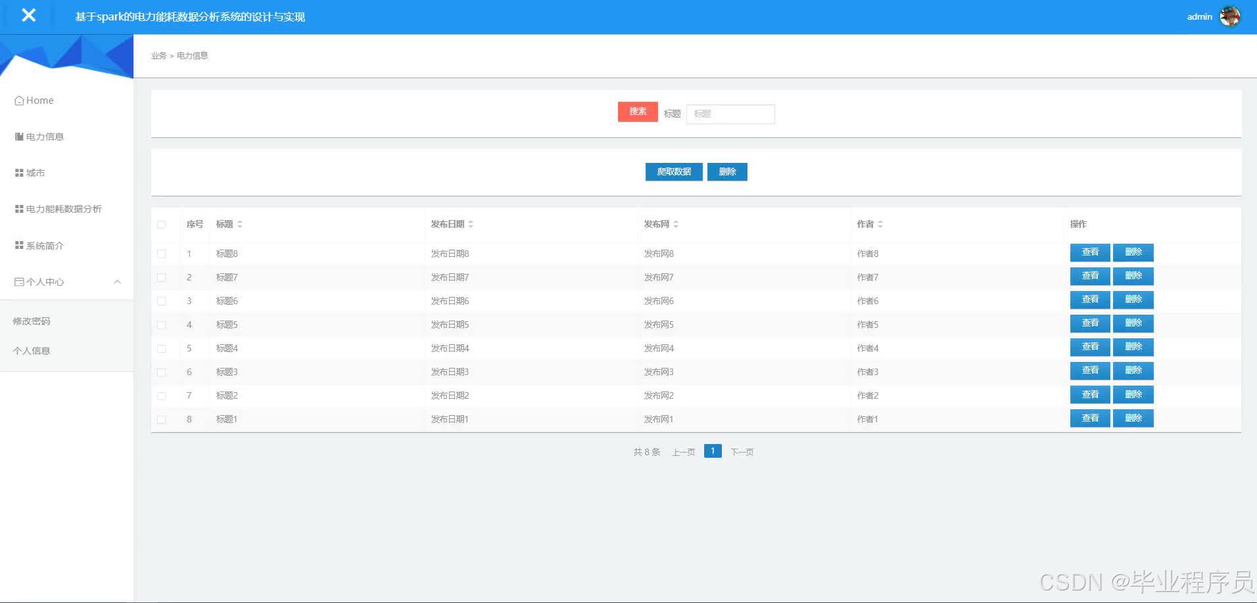Click the red 搜索 button
Image resolution: width=1257 pixels, height=603 pixels.
[638, 112]
